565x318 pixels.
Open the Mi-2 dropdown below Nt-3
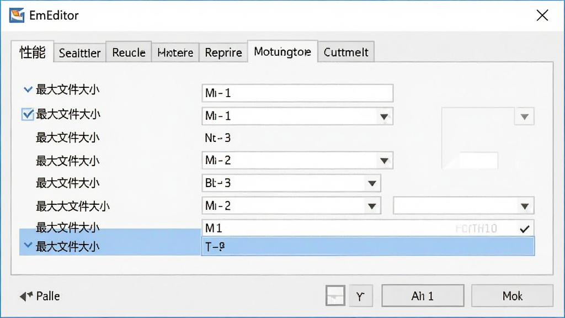pos(384,161)
